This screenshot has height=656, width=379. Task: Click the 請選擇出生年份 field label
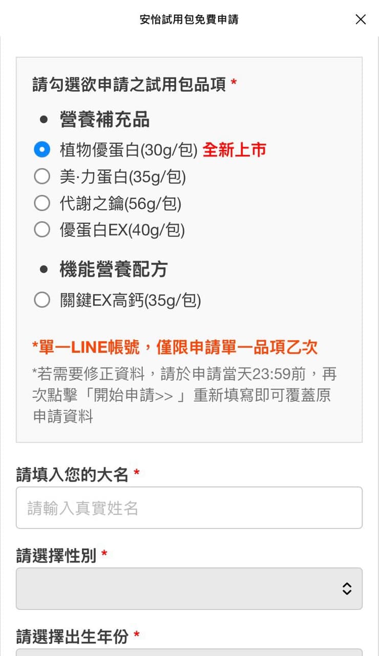click(72, 637)
